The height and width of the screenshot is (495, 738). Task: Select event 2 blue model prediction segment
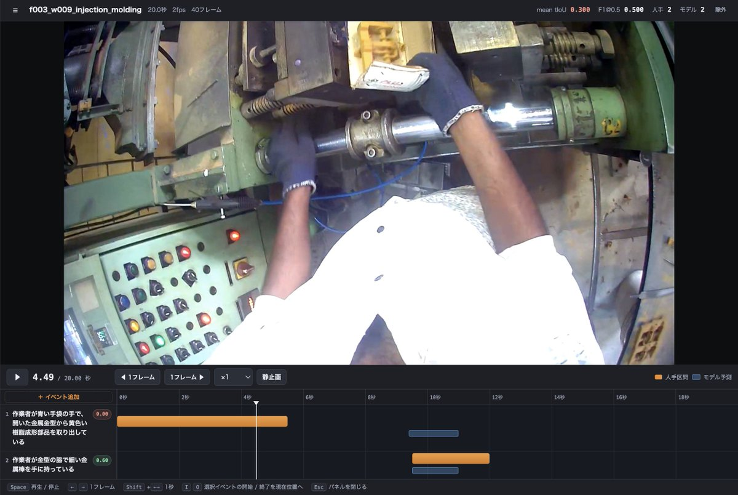click(435, 470)
